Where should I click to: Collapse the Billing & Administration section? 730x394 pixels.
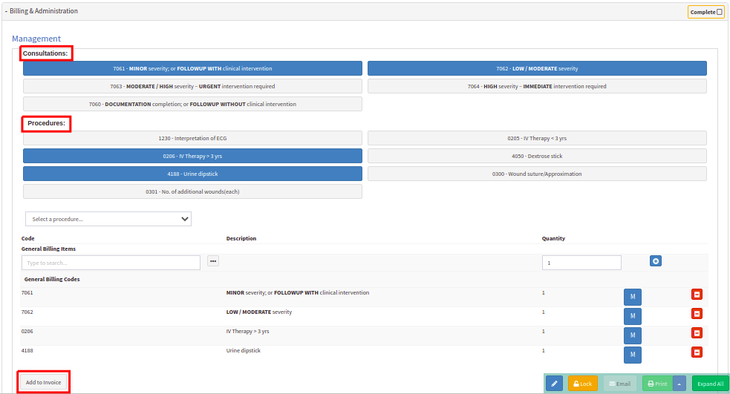point(43,11)
